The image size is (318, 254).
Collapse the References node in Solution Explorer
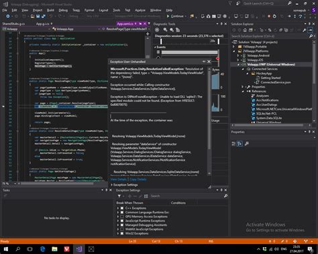[x=243, y=91]
